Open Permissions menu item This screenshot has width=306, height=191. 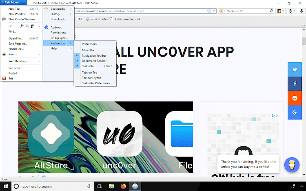58,33
